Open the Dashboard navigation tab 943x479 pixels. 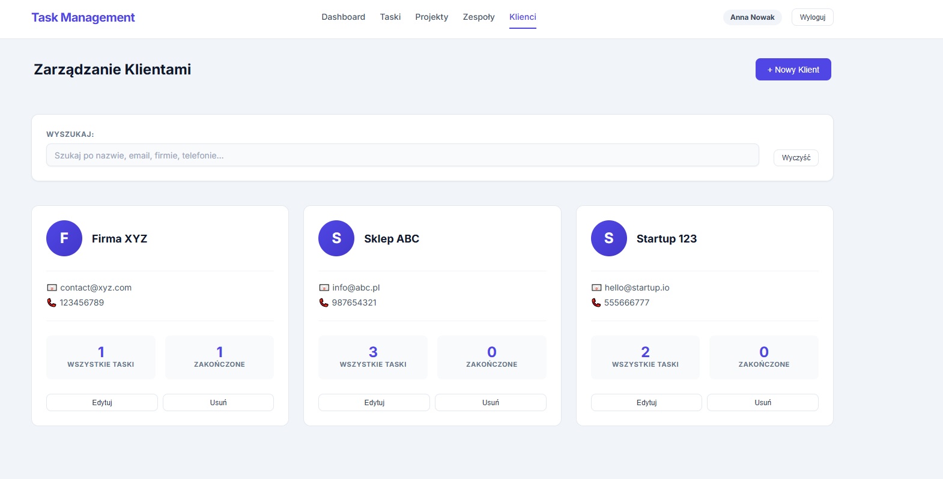coord(343,17)
